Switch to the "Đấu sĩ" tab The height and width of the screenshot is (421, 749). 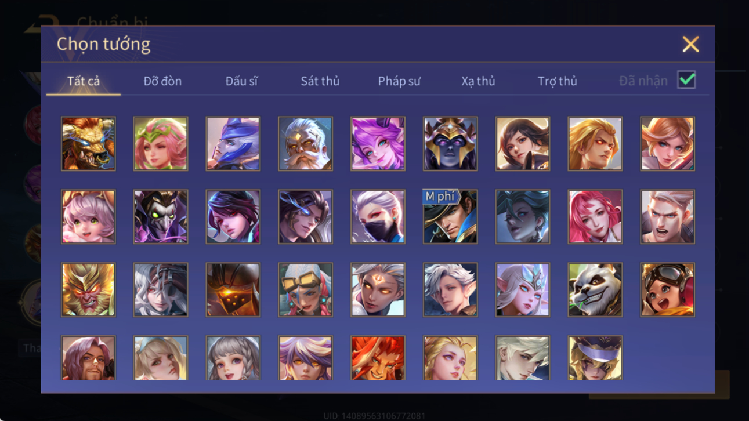tap(241, 81)
